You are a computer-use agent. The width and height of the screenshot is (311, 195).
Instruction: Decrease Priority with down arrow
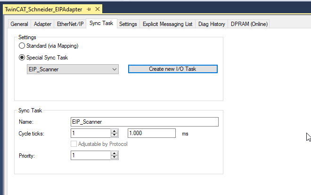pos(115,157)
